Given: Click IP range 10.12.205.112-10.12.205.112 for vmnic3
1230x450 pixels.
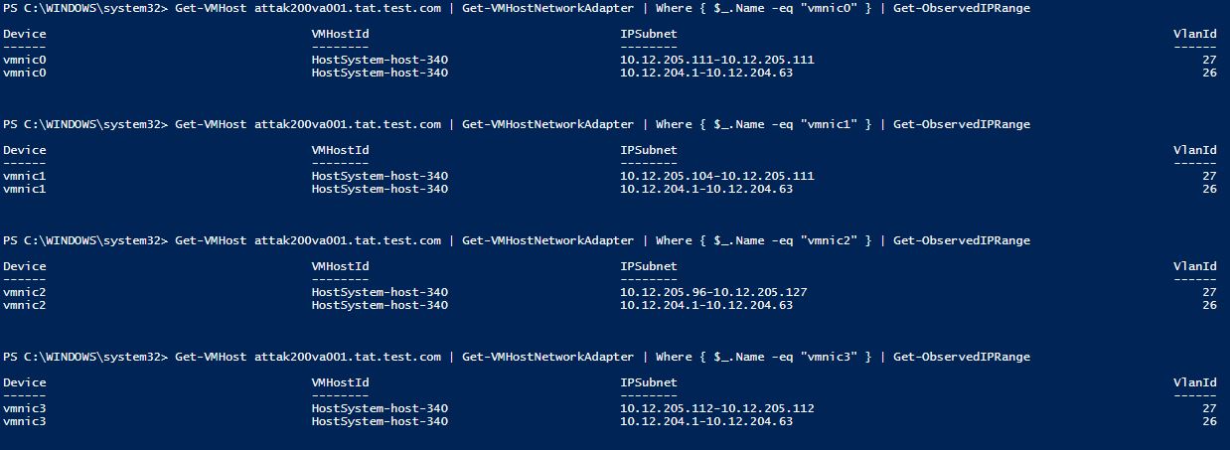Looking at the screenshot, I should click(716, 408).
